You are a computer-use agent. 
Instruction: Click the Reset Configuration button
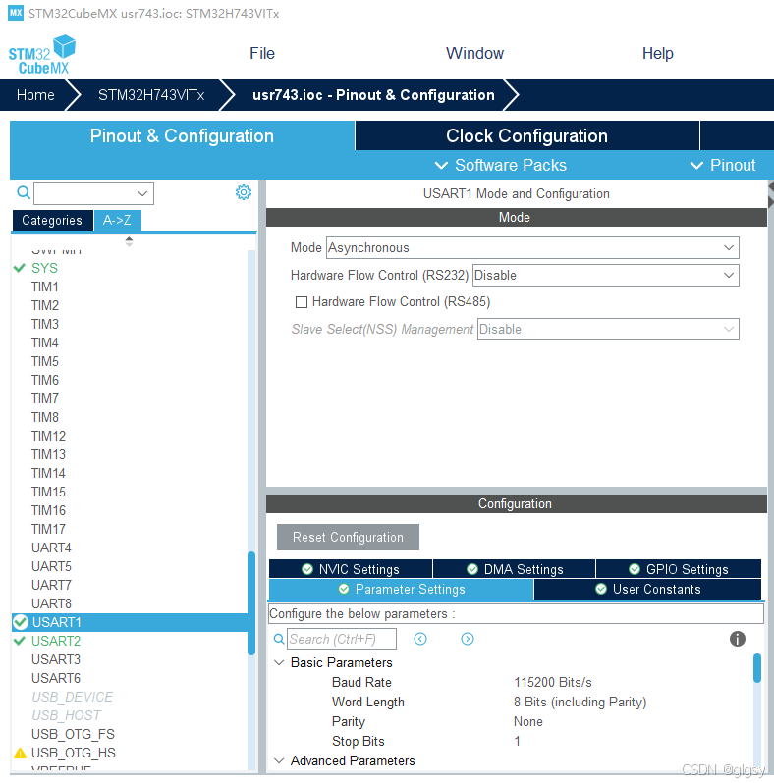point(348,537)
